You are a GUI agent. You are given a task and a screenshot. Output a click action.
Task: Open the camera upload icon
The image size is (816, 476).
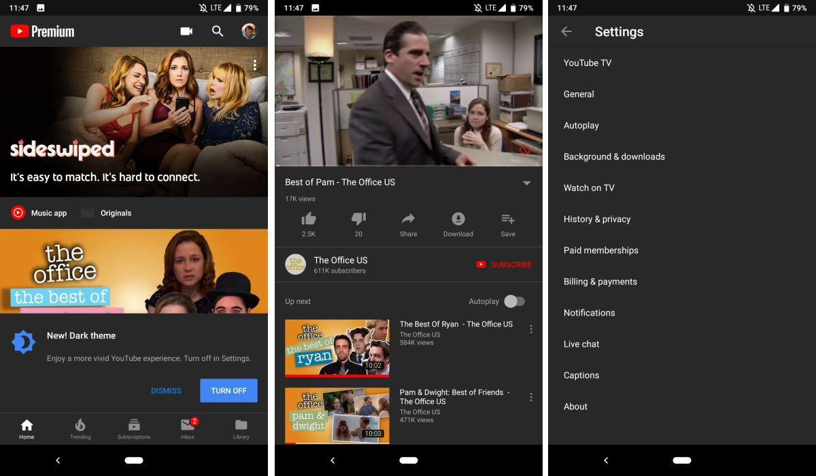(186, 31)
